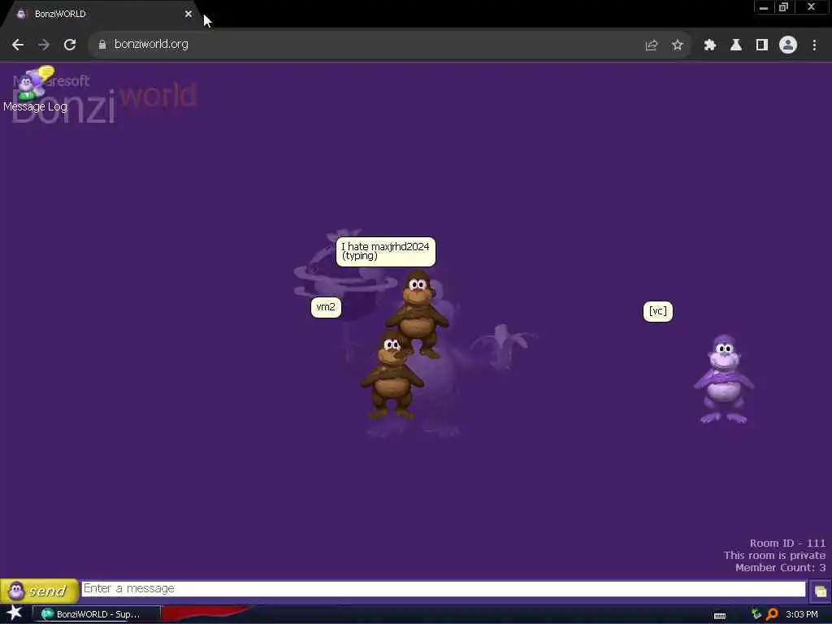
Task: Open the taskbar star start button
Action: 15,613
